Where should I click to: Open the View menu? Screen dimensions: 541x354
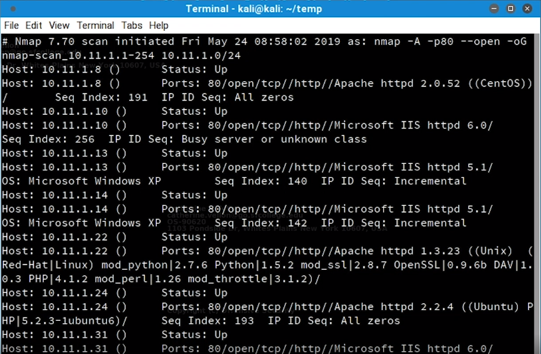pos(59,25)
